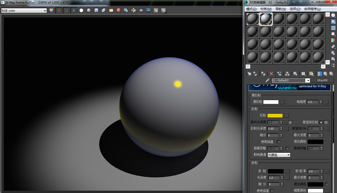This screenshot has height=193, width=337.
Task: Click map button next to 反射 color
Action: pos(287,115)
